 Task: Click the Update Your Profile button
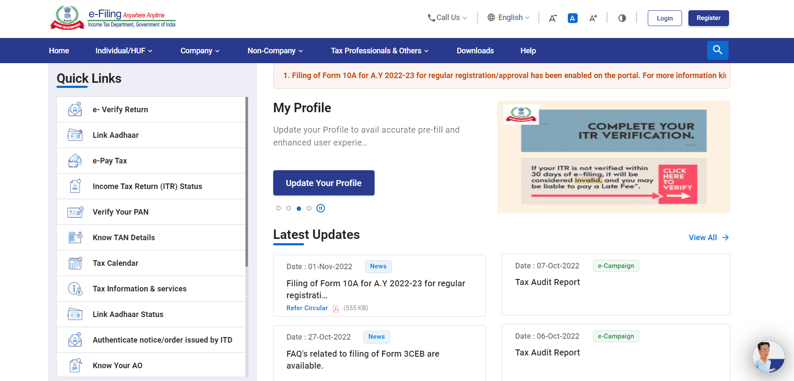(x=324, y=183)
